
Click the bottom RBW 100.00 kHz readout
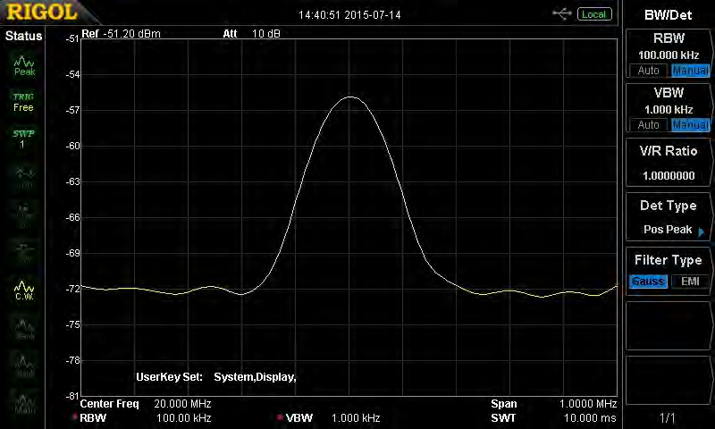146,417
